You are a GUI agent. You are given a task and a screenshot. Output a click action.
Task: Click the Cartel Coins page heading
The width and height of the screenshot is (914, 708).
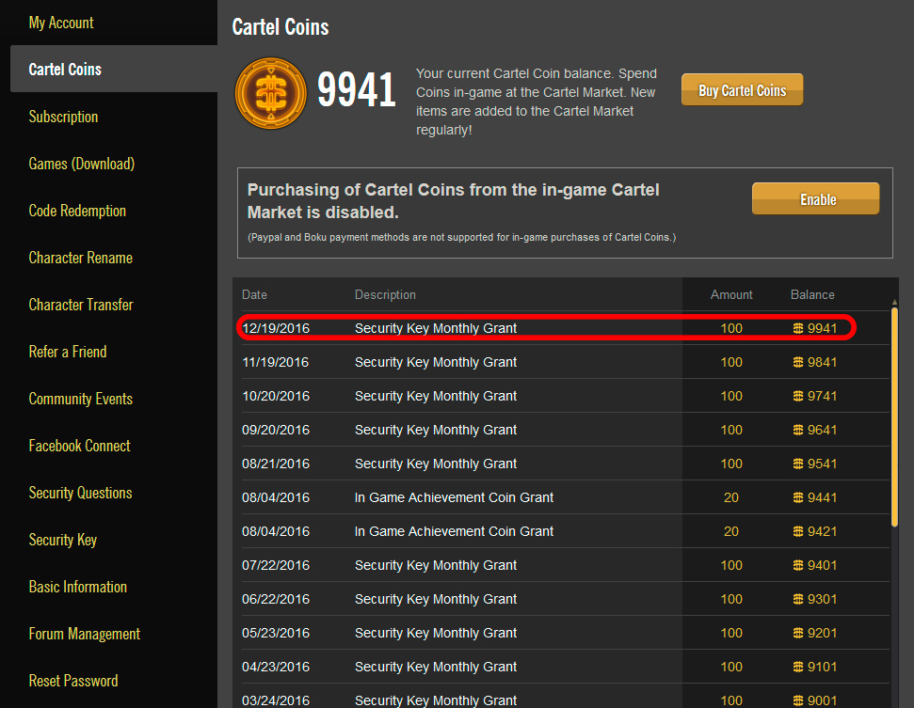coord(281,26)
